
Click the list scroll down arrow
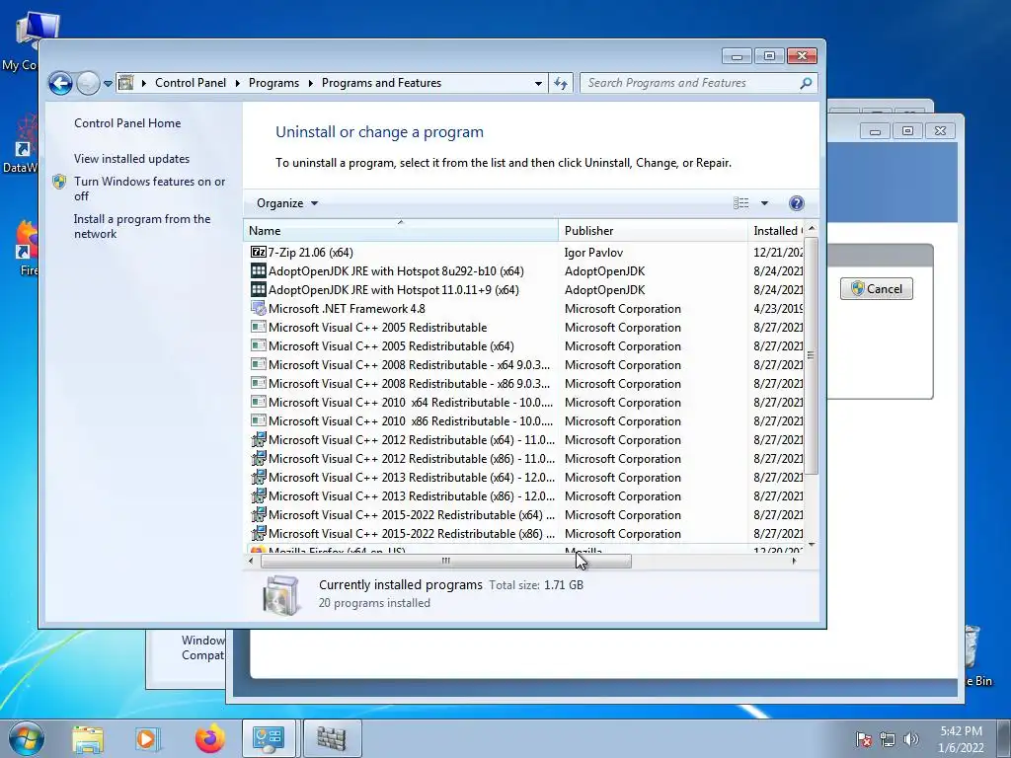point(812,545)
